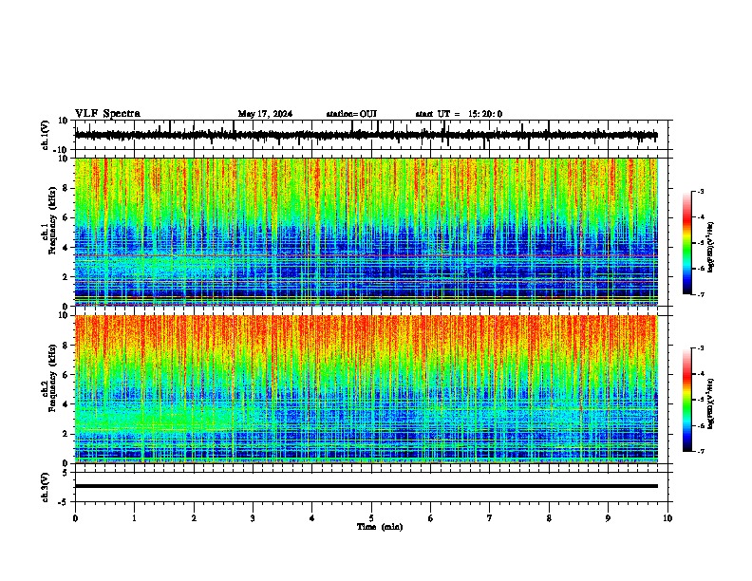Click inside the ch.1 spectrogram plot
This screenshot has height=581, width=752.
pos(366,232)
